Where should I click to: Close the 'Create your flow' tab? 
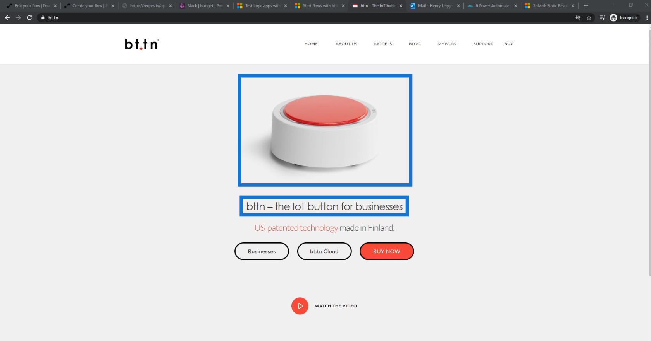[x=113, y=6]
